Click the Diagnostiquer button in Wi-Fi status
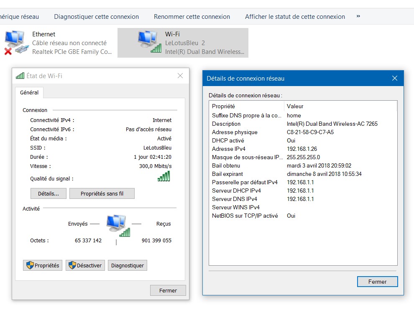Screen dimensions: 414x310 (x=128, y=265)
